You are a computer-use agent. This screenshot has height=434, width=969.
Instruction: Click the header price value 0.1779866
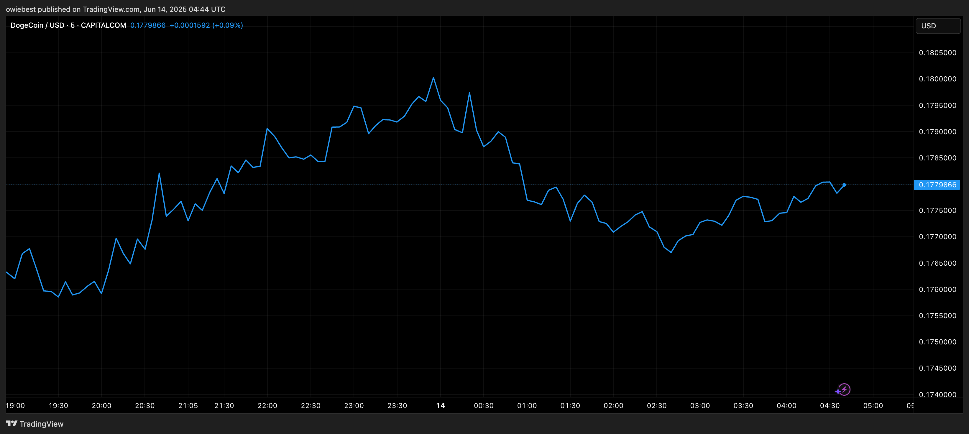147,25
